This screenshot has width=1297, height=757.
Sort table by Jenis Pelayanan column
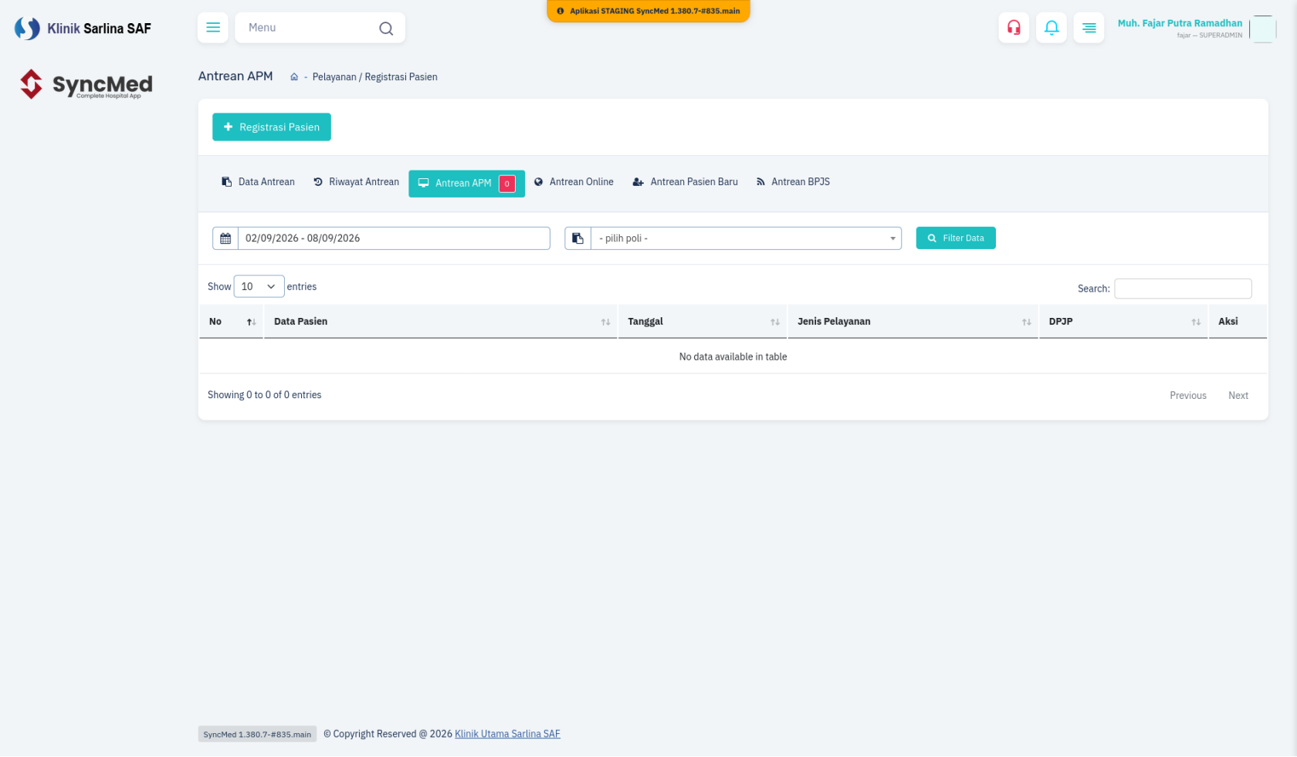point(913,322)
